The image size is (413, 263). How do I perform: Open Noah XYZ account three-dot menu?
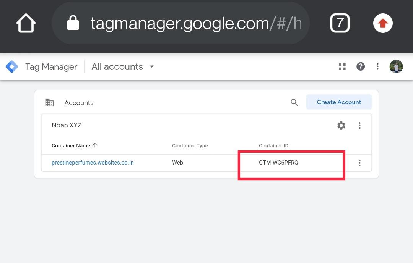359,126
